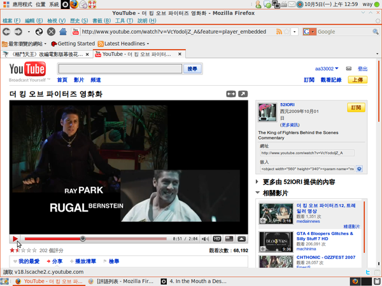Expand the player menu up-arrow button
The width and height of the screenshot is (382, 286).
(241, 239)
